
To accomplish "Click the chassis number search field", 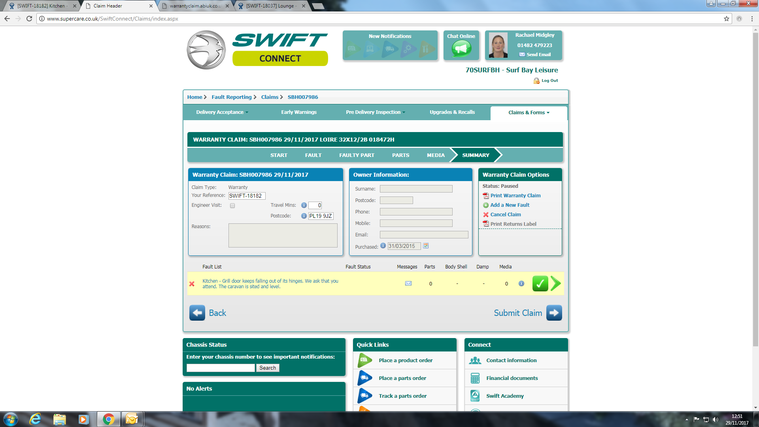I will coord(221,368).
